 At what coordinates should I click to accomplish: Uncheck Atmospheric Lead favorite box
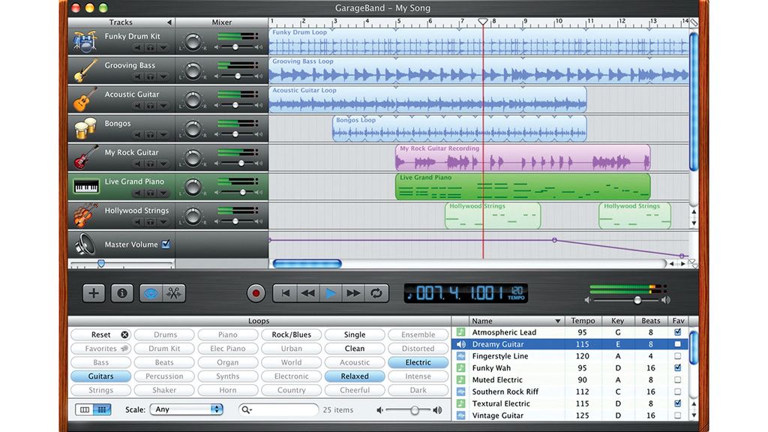[x=677, y=331]
